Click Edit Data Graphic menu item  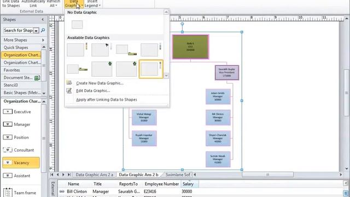tap(93, 91)
